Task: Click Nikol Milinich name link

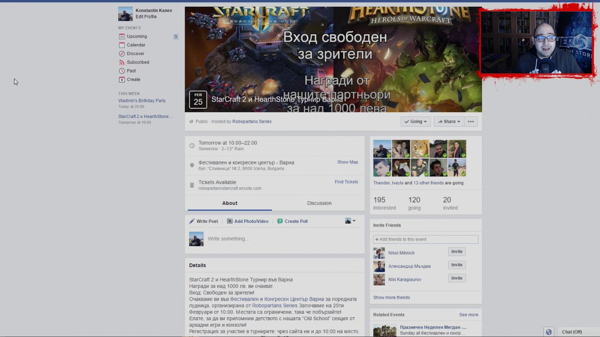Action: [401, 253]
